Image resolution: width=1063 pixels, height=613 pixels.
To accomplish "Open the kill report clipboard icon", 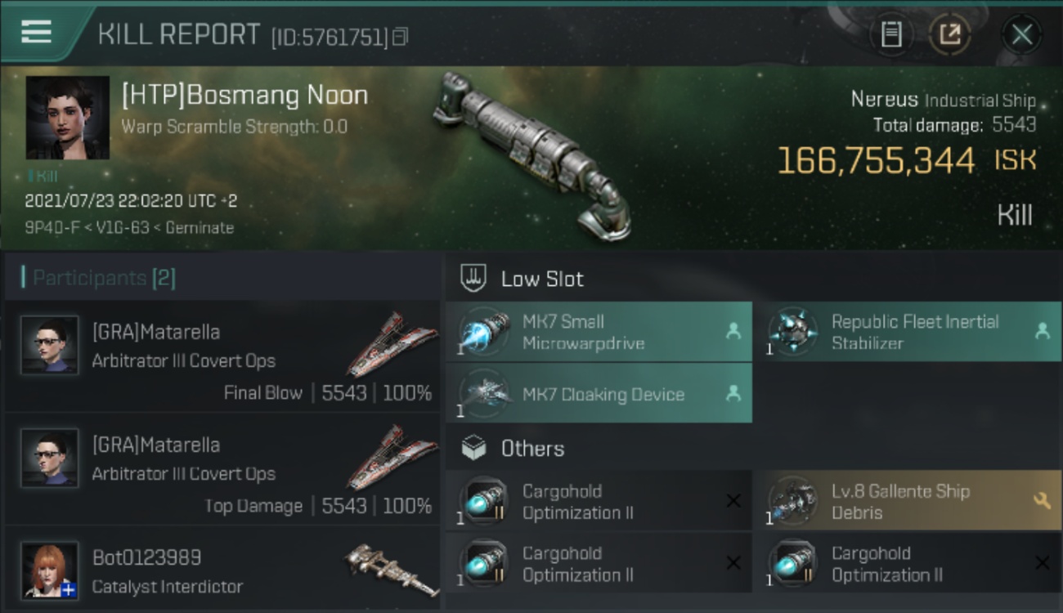I will (891, 34).
